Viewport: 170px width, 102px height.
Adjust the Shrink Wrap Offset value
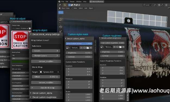pos(46,77)
